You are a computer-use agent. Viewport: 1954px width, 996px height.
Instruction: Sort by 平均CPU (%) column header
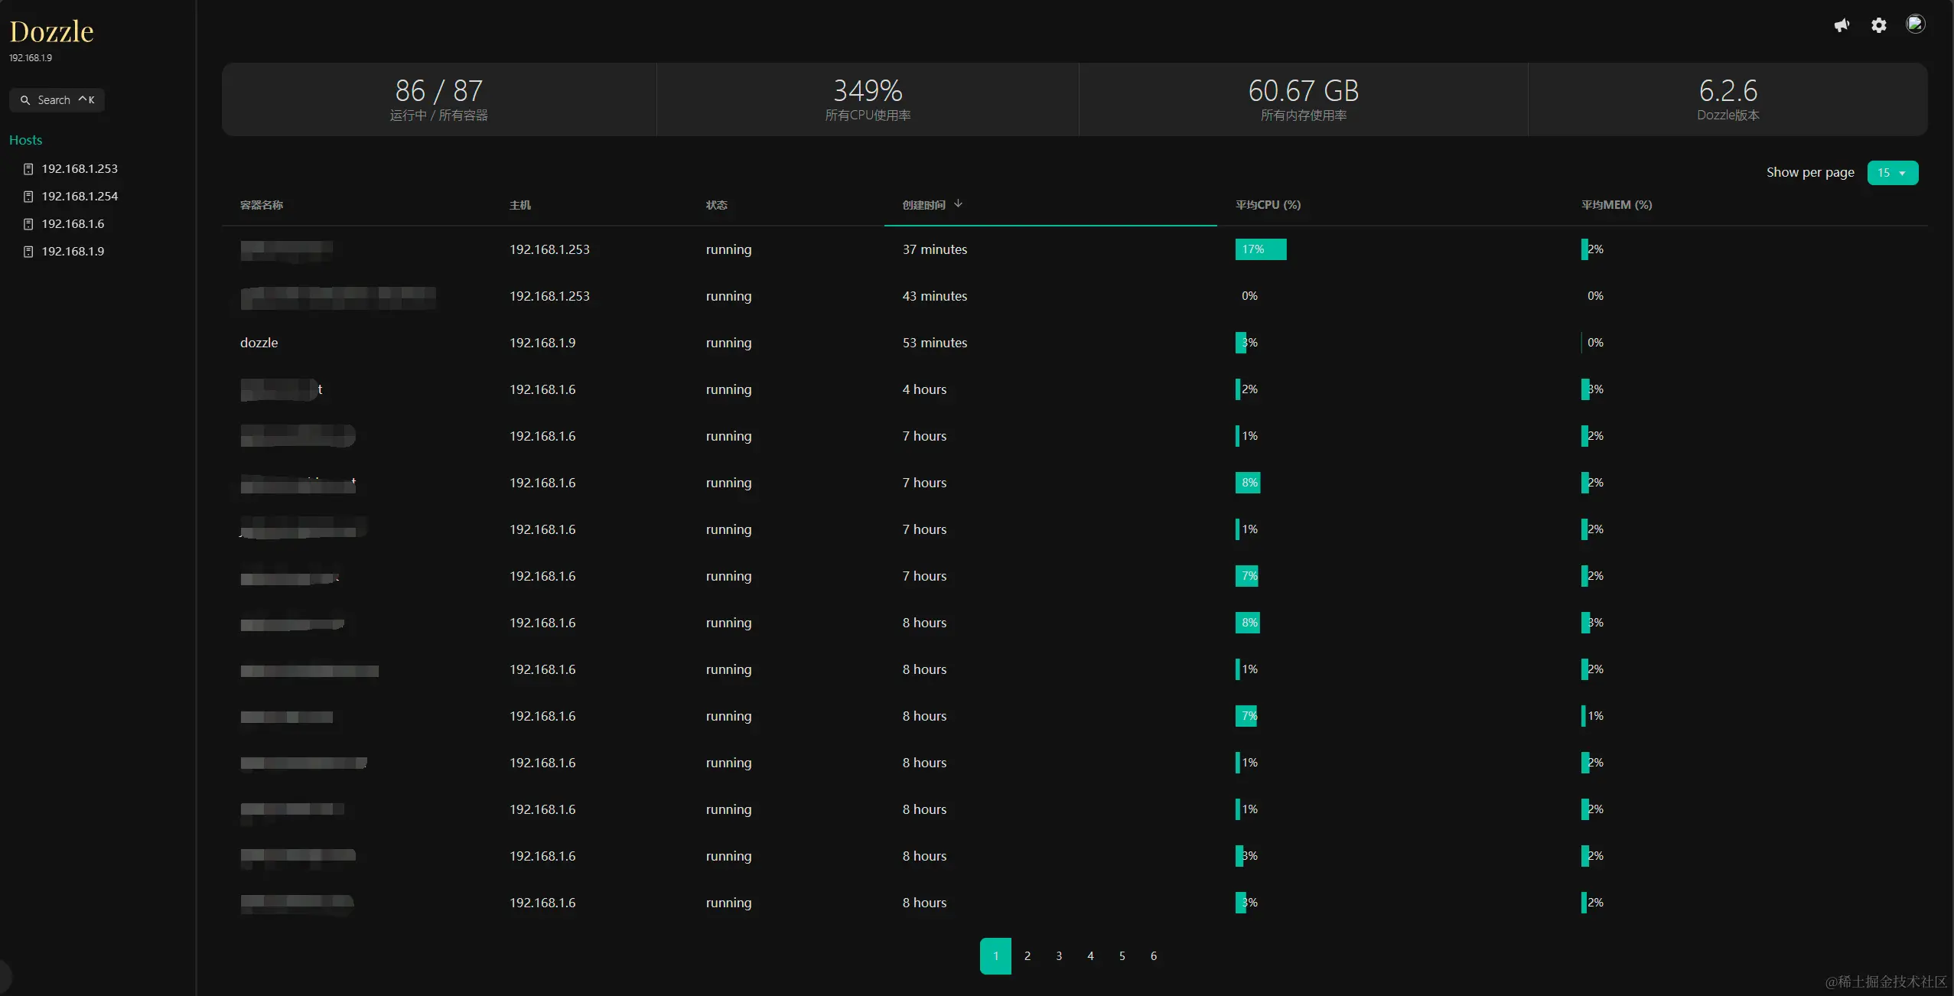coord(1268,205)
